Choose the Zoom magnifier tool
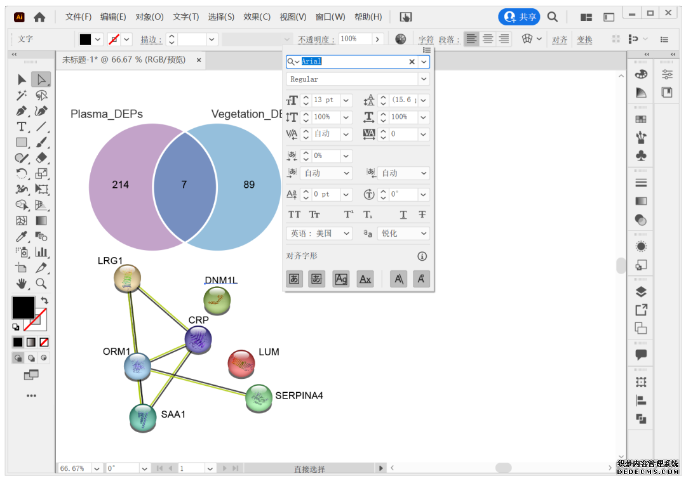This screenshot has height=481, width=686. (41, 284)
